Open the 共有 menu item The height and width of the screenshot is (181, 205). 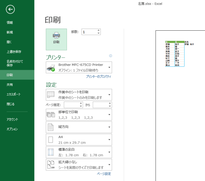tap(17, 85)
